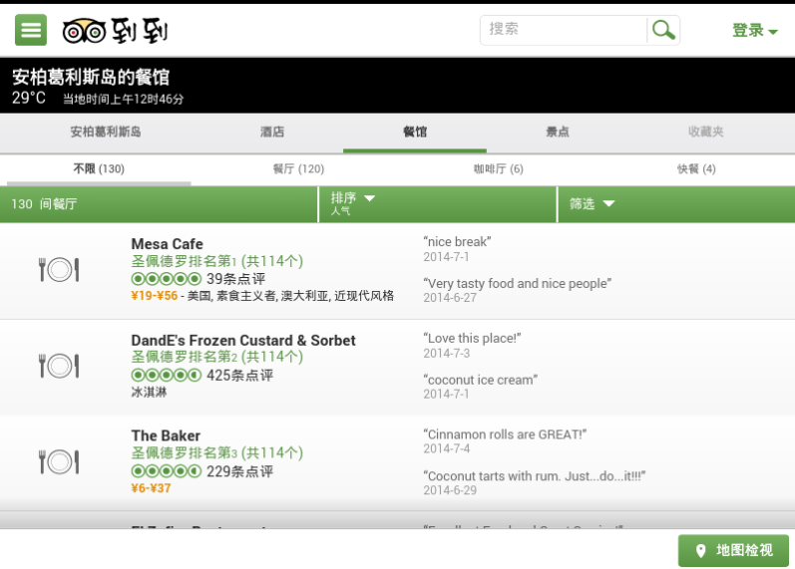Click DandE's 圣佩德罗排名第2 ranking

(x=217, y=357)
